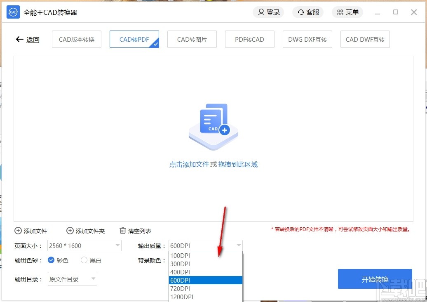Open the 页面大小 page size dropdown
The image size is (427, 302).
117,245
